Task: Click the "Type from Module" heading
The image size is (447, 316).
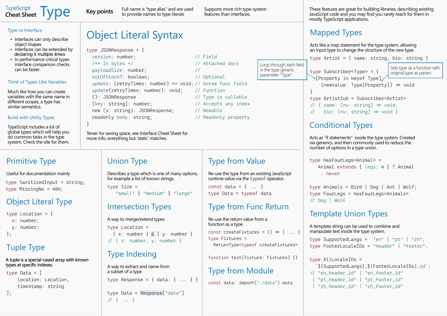Action: [241, 271]
